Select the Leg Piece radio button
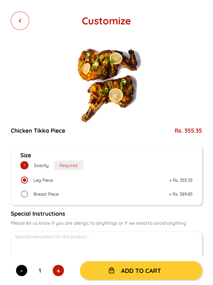 (x=24, y=180)
